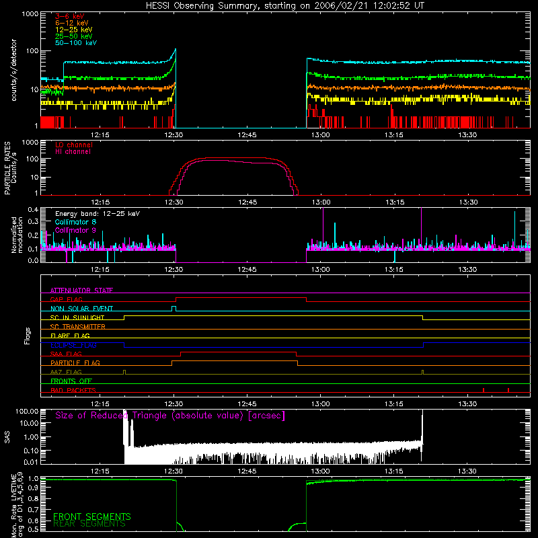The width and height of the screenshot is (538, 538).
Task: Select the HI channel legend label
Action: pos(73,152)
